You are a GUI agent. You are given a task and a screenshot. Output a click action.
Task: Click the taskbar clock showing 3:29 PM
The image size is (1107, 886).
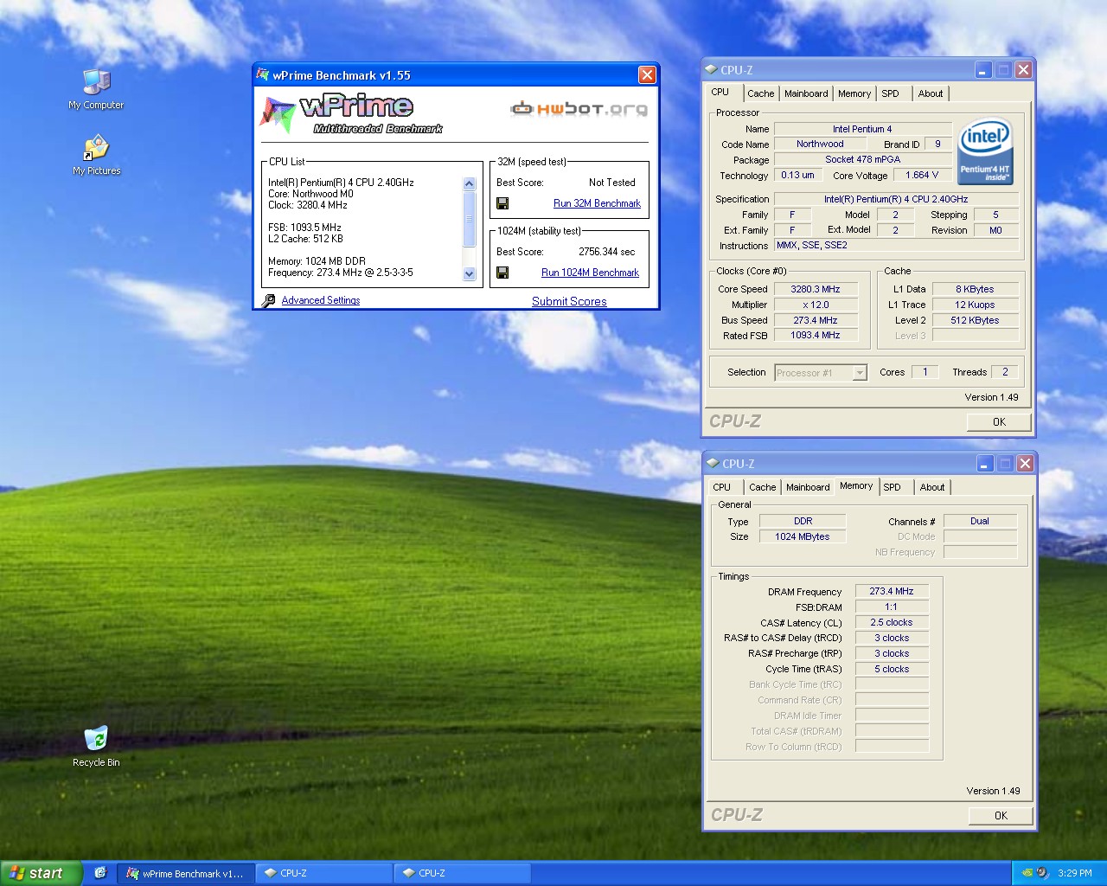1075,873
